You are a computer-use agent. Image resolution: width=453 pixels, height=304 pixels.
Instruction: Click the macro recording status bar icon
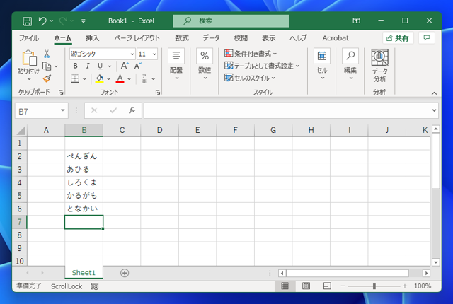(x=94, y=286)
